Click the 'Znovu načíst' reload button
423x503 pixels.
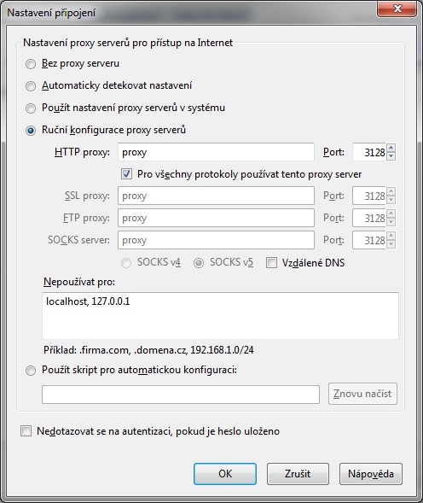click(362, 394)
